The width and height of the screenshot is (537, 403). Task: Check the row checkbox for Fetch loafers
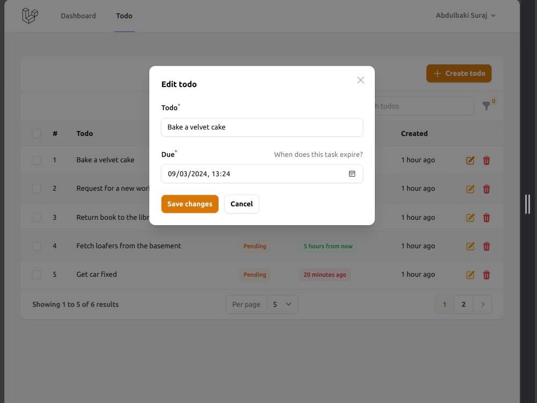[36, 246]
